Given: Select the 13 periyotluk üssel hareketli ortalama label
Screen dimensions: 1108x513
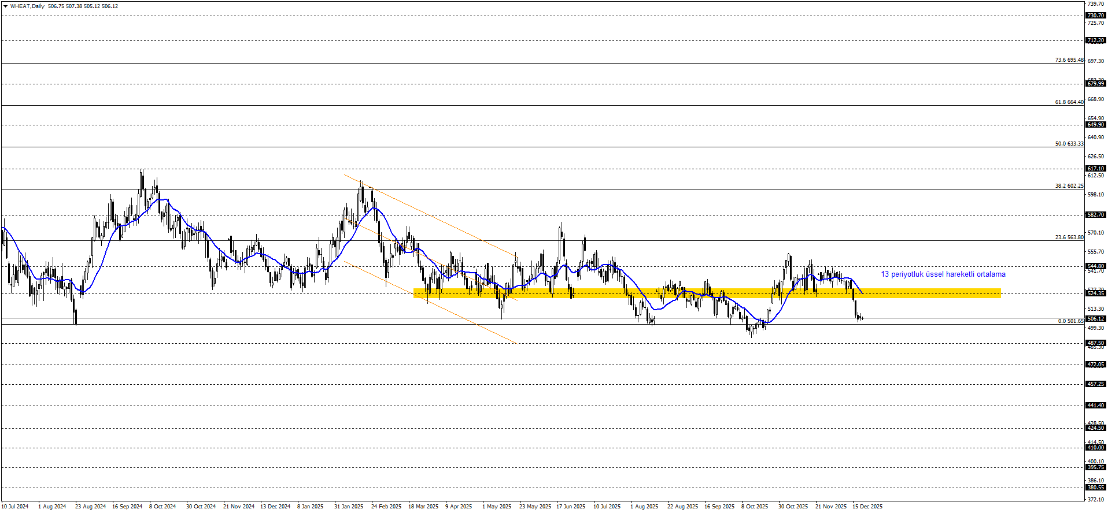Looking at the screenshot, I should pos(943,274).
